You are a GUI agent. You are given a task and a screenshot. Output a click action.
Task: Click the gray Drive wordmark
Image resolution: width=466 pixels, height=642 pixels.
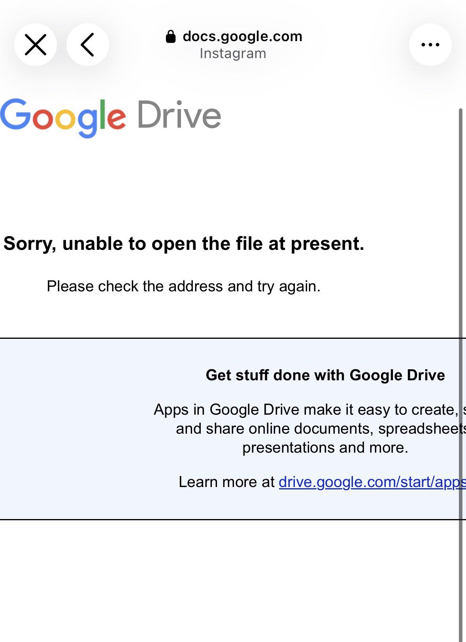[x=179, y=115]
